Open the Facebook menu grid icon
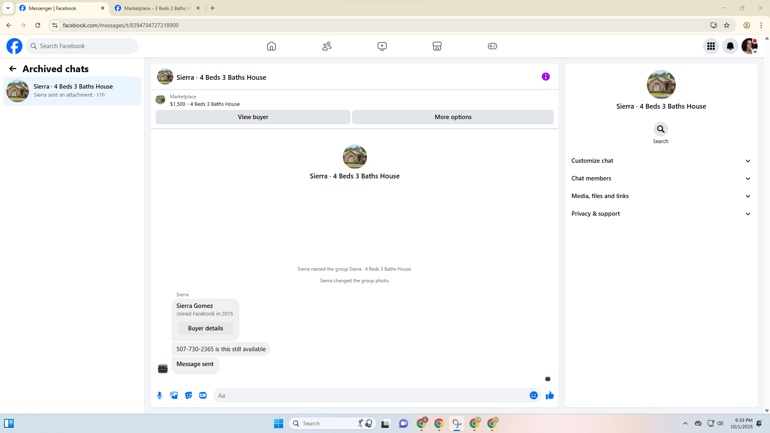Viewport: 770px width, 433px height. coord(711,46)
